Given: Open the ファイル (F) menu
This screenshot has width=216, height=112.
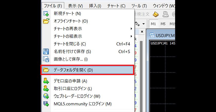Looking at the screenshot, I should [53, 6].
